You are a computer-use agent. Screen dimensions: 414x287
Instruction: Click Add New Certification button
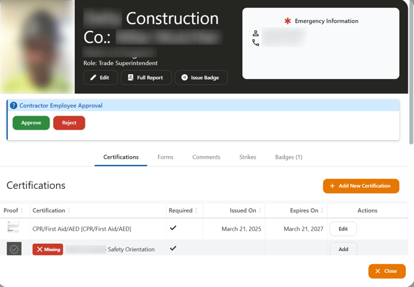pos(361,186)
